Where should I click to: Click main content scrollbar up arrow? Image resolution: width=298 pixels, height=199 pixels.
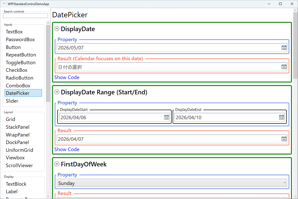point(295,10)
